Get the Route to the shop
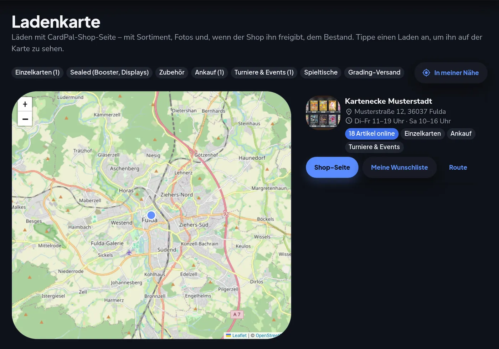Viewport: 499px width, 349px height. (x=458, y=167)
